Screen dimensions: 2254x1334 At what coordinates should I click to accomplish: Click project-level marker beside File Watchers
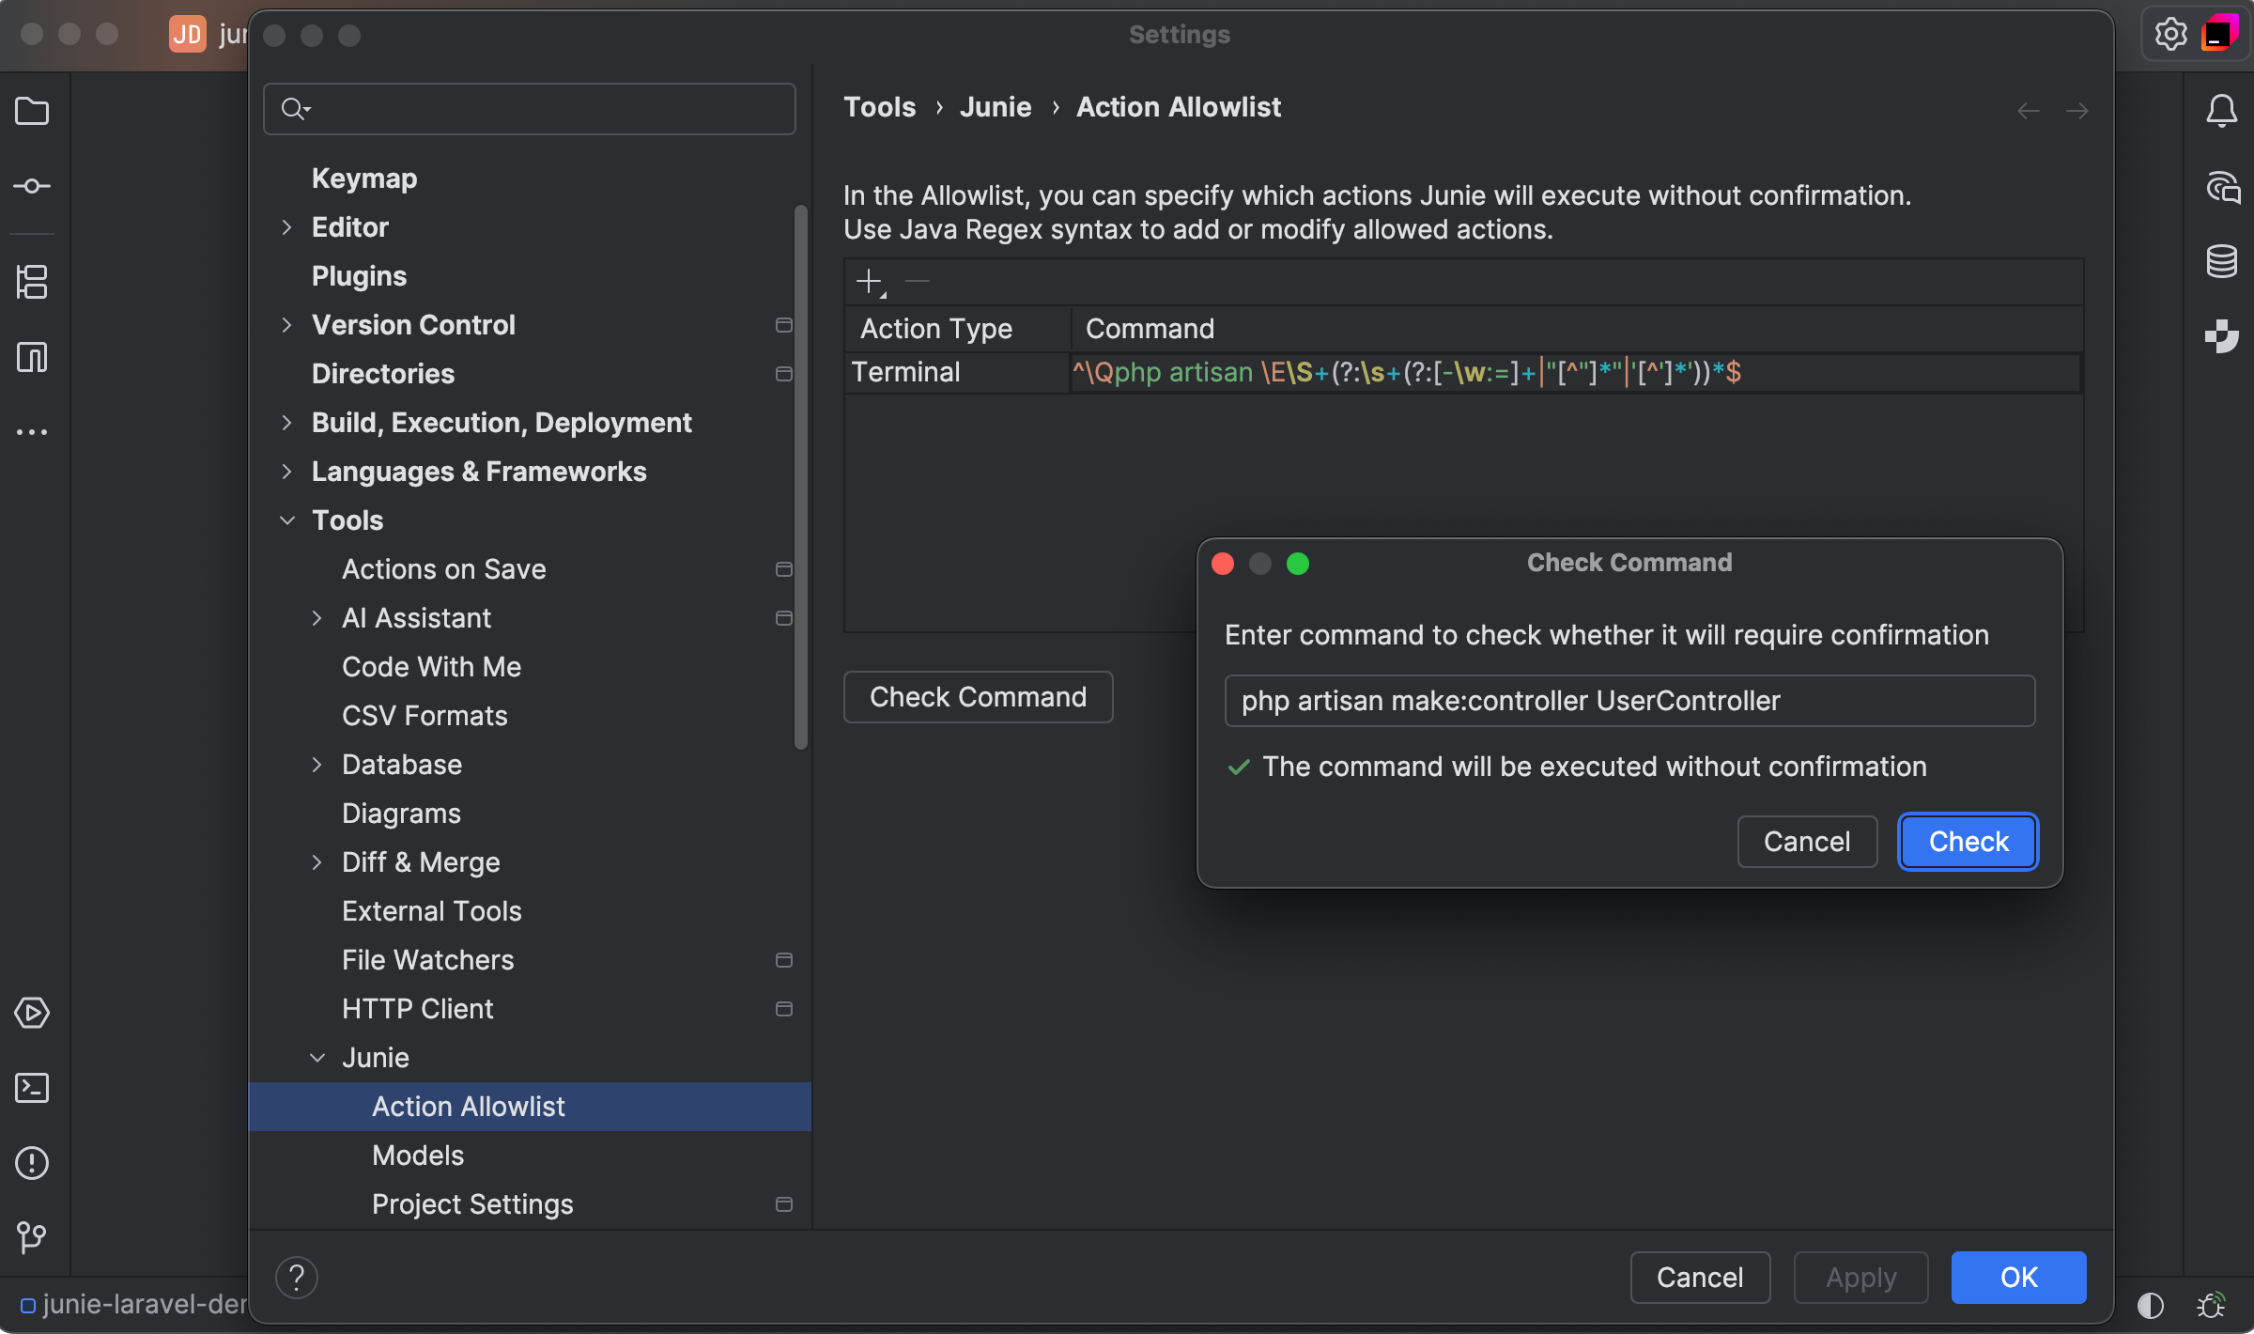point(784,960)
